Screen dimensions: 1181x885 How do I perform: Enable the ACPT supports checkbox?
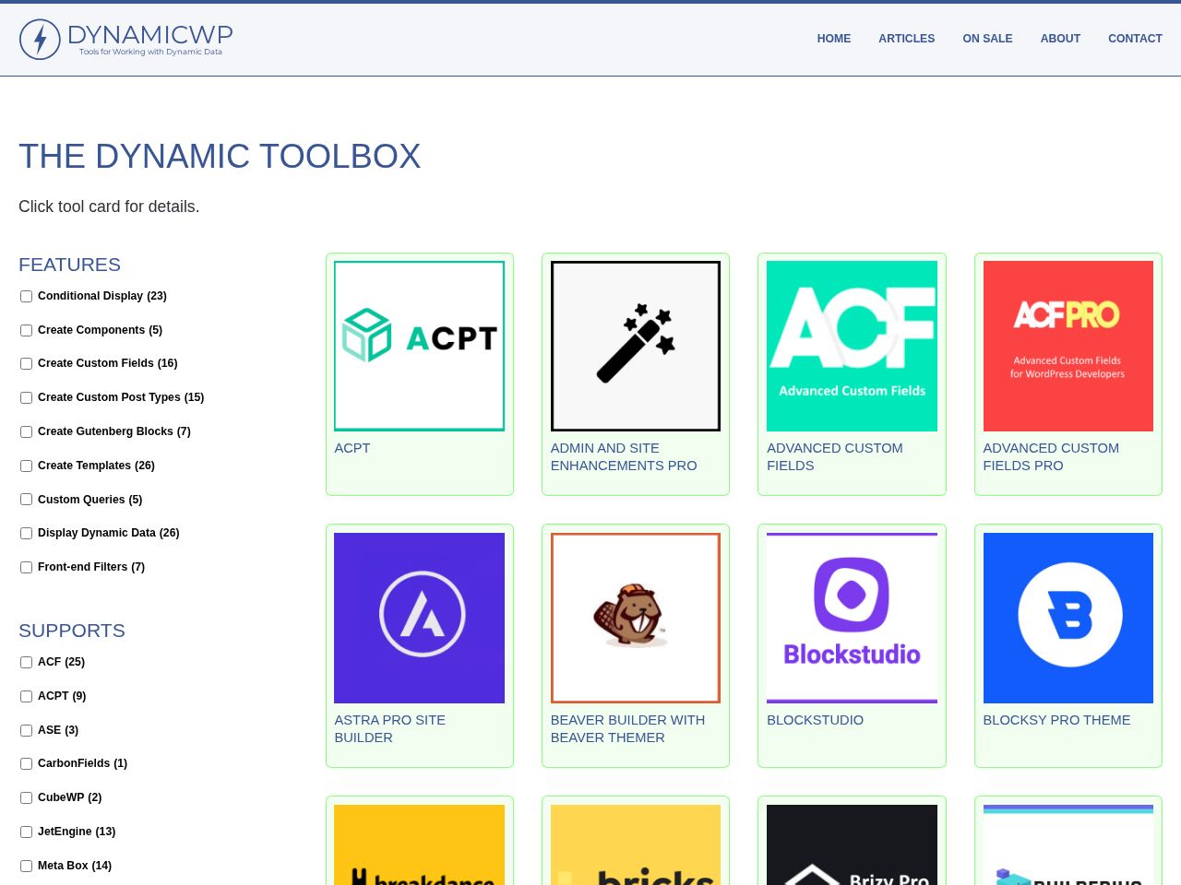click(26, 696)
